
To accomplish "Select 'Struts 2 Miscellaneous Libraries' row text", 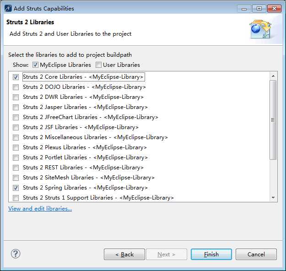I will [95, 137].
